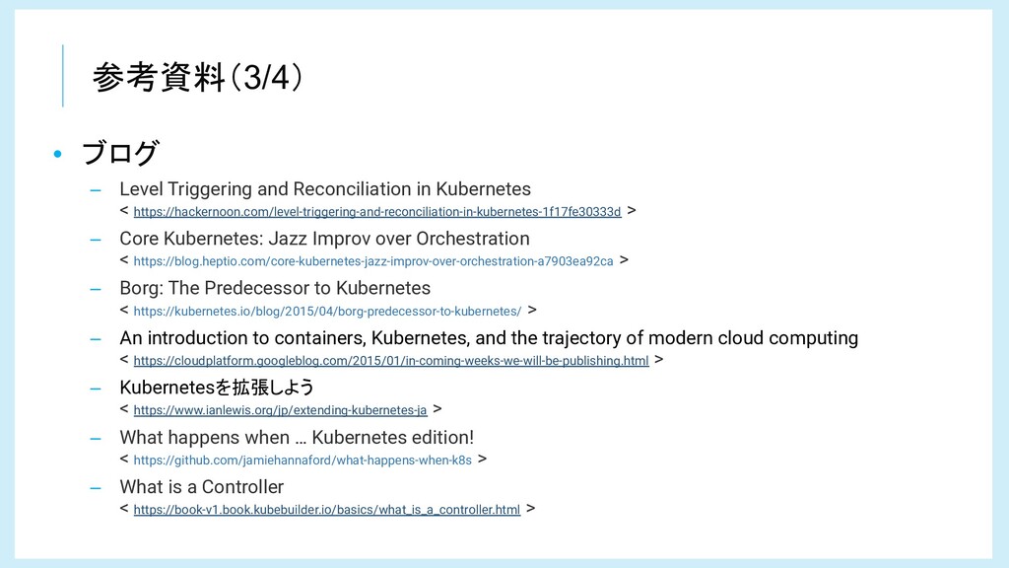Viewport: 1009px width, 568px height.
Task: Open the kubebuilder what_is_a_controller link
Action: (x=327, y=510)
